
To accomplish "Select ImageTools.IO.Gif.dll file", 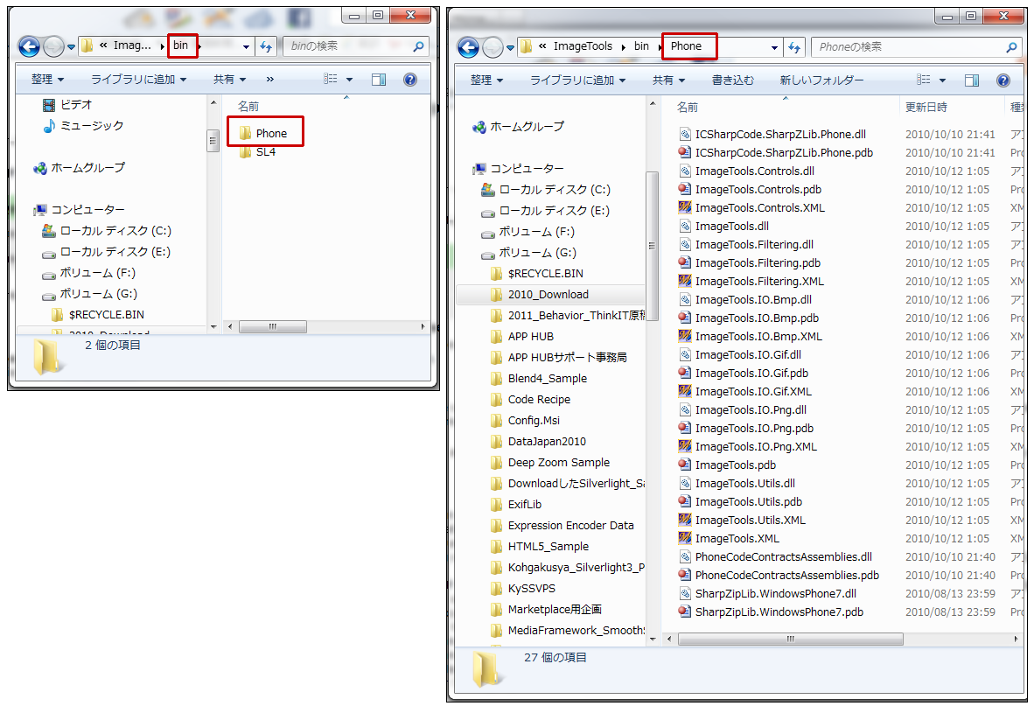I will (740, 355).
